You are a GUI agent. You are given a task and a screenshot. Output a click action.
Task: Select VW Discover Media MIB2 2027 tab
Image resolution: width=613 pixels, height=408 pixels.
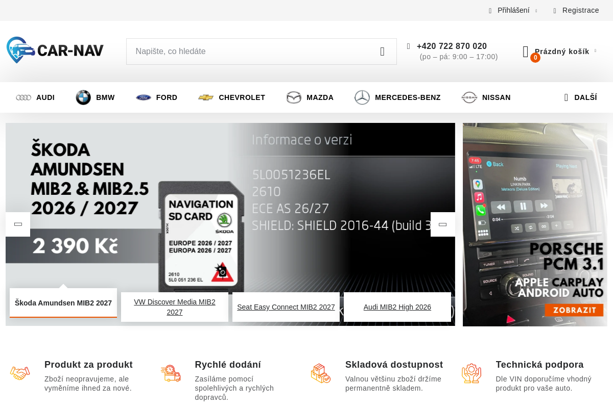tap(175, 307)
